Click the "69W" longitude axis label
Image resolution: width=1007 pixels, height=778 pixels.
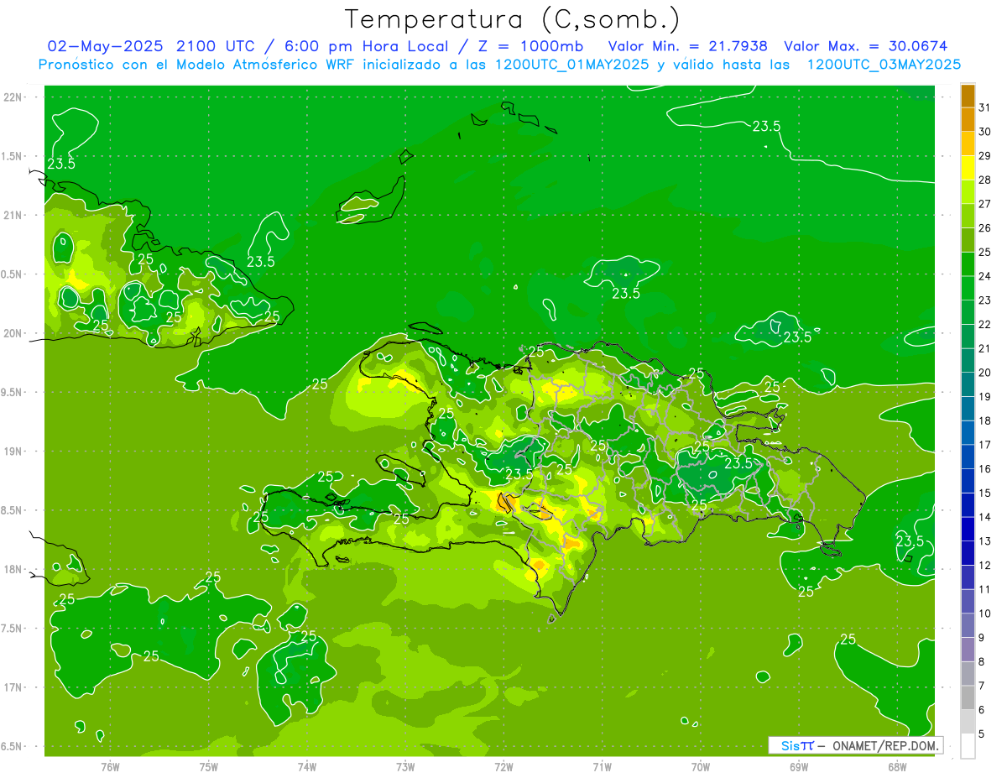tap(799, 767)
